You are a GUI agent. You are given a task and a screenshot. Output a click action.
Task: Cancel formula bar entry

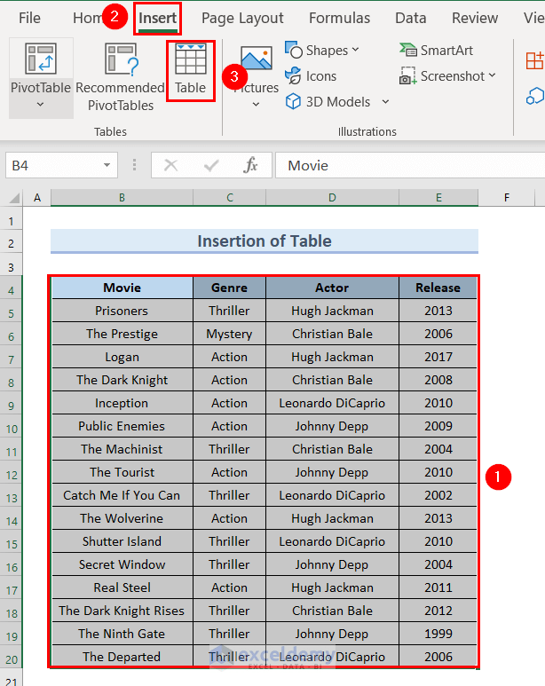coord(170,165)
